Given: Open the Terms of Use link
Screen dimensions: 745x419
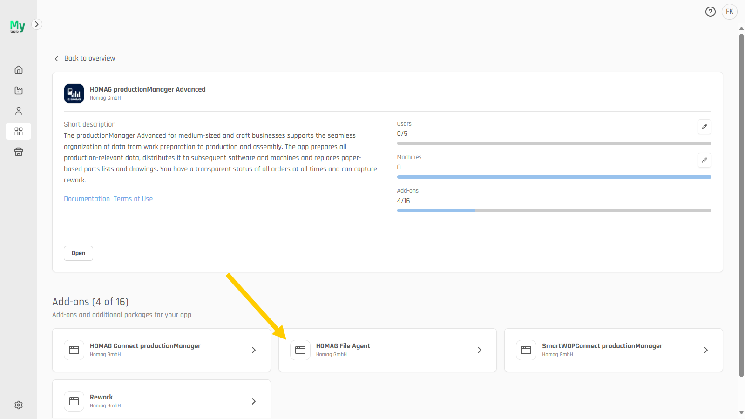Looking at the screenshot, I should click(133, 199).
